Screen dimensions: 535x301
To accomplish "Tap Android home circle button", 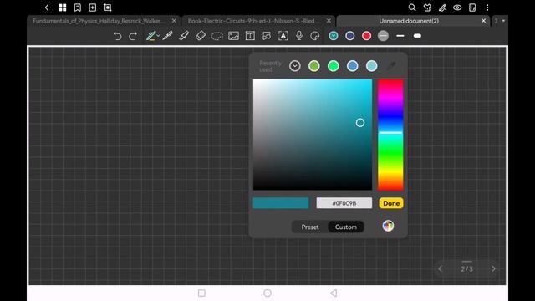I will [x=267, y=293].
